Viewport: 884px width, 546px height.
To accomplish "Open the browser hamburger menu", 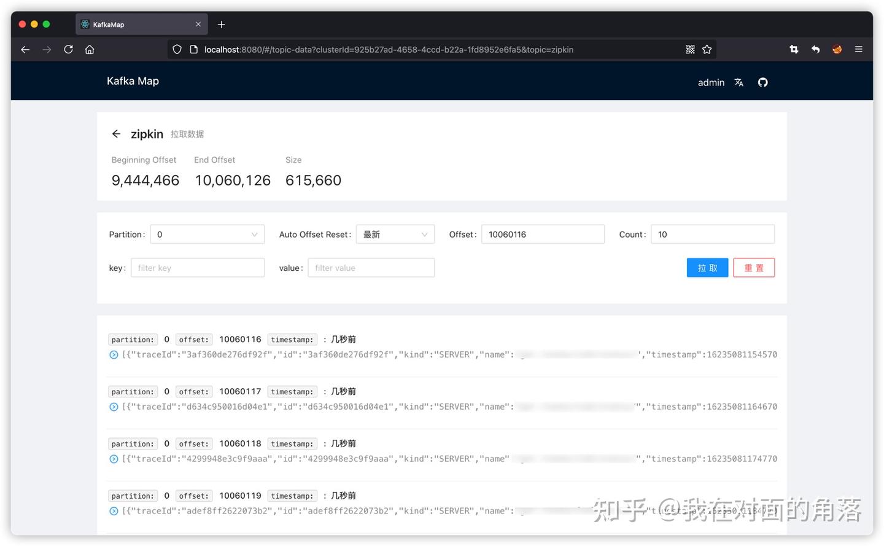I will click(858, 49).
